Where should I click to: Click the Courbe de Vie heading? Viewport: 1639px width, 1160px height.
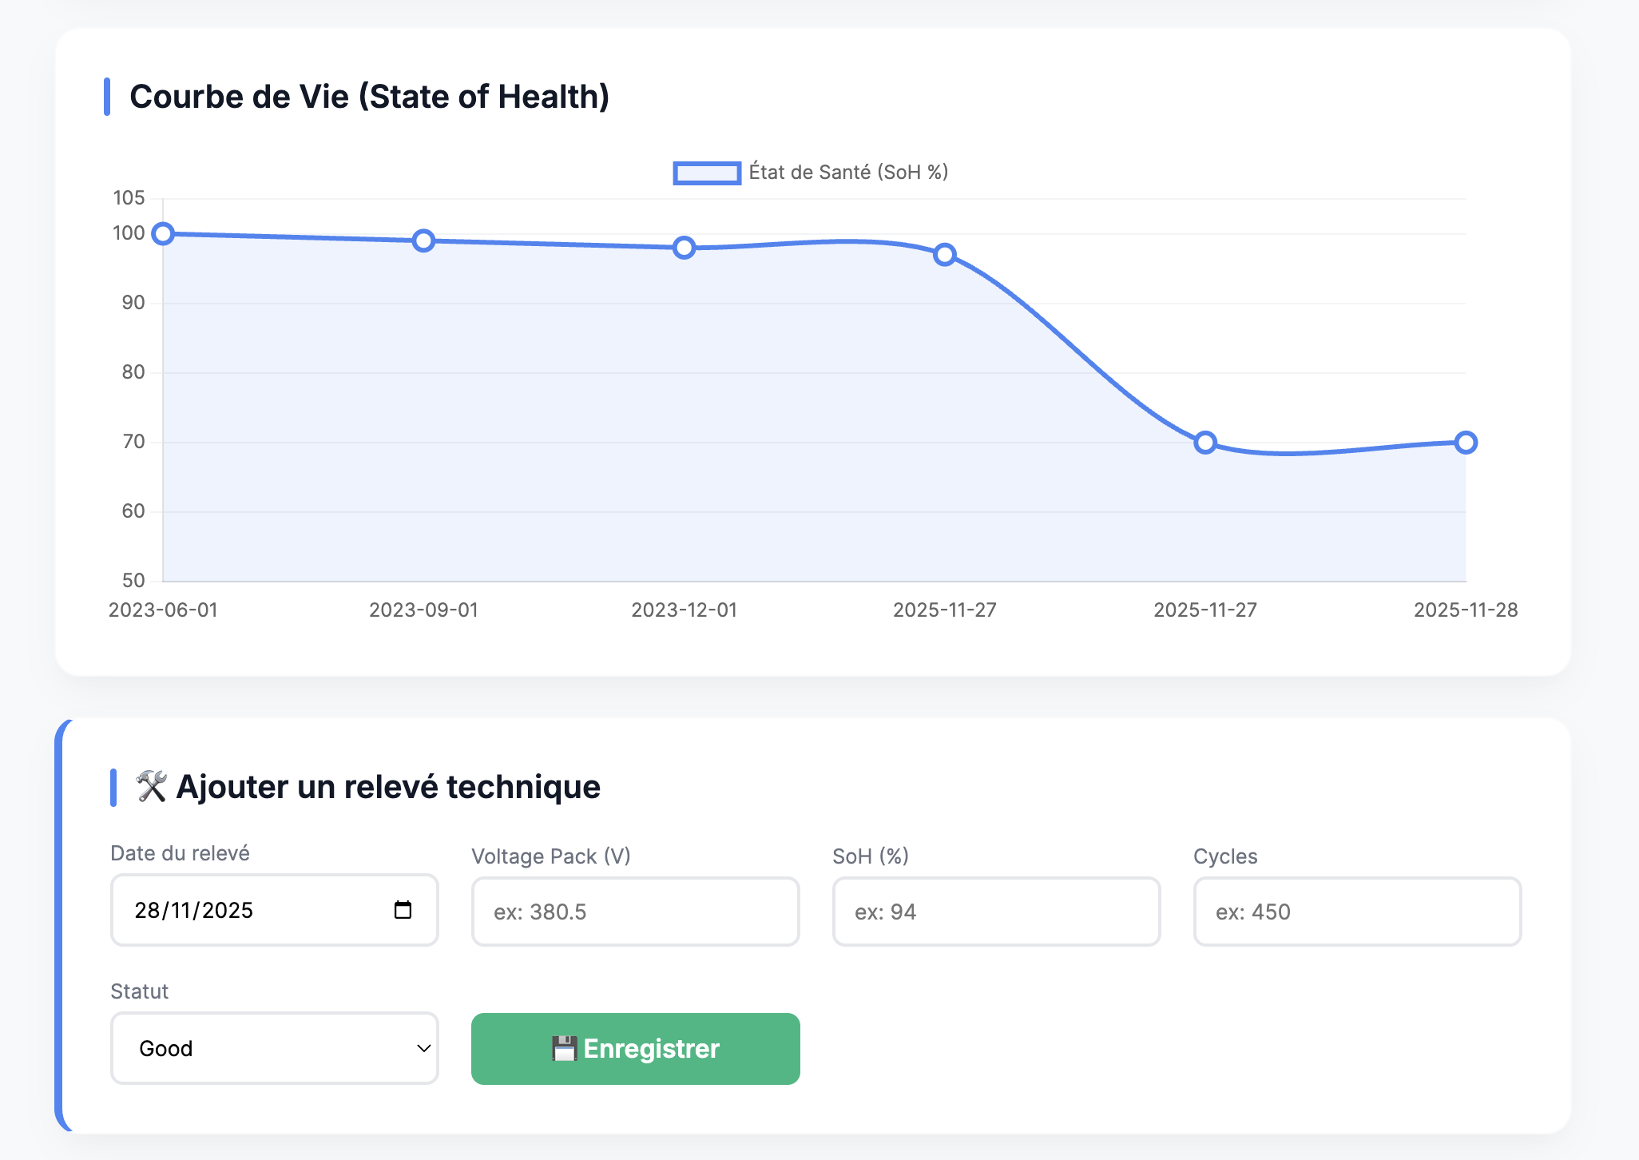(x=369, y=97)
